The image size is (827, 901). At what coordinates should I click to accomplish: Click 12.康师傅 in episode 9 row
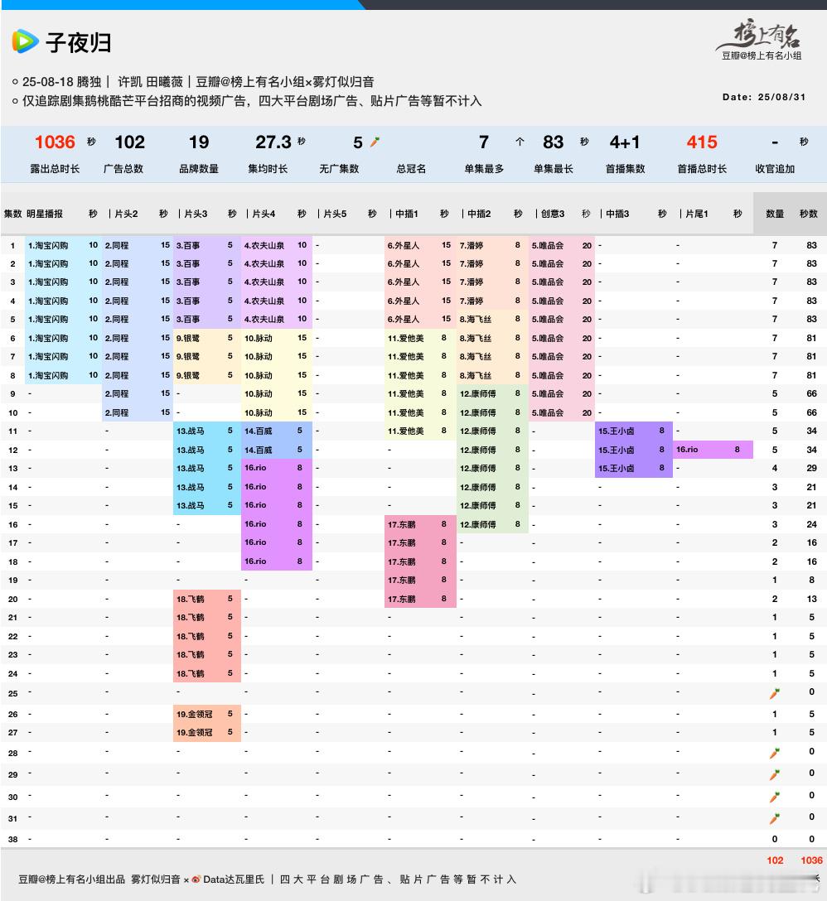(477, 394)
